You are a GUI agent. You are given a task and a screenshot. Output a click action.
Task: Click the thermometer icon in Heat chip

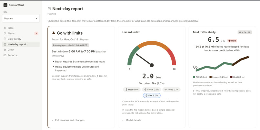point(126,90)
